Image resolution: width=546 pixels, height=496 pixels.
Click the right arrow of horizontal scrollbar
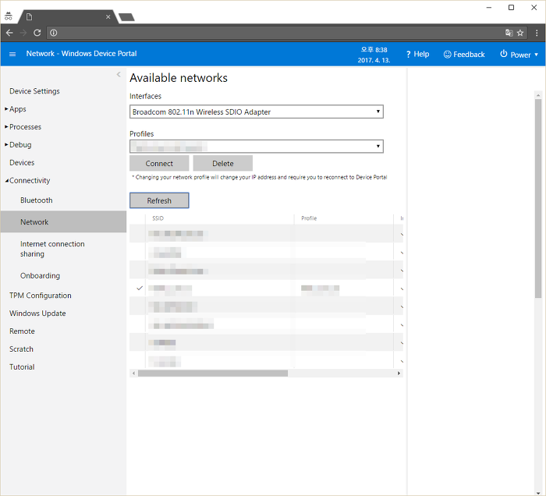coord(399,373)
